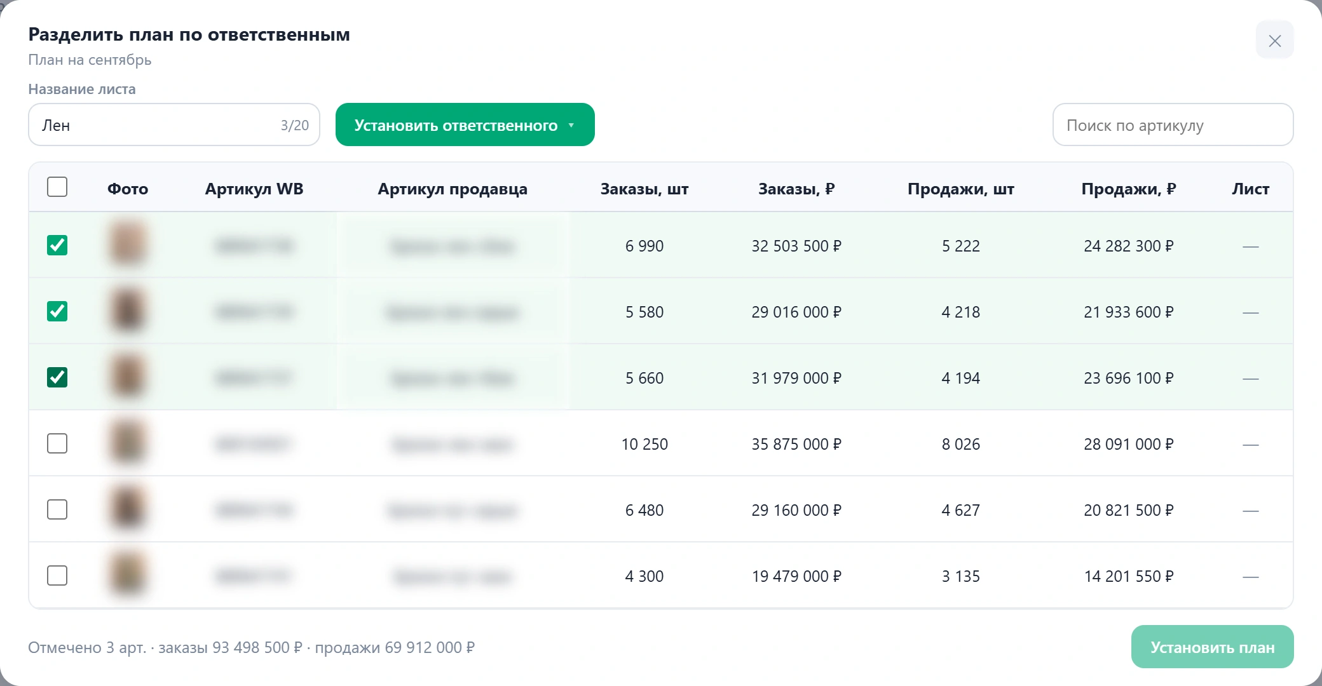Check the row with 10 250 orders
Screen dimensions: 1322x686
[x=57, y=443]
